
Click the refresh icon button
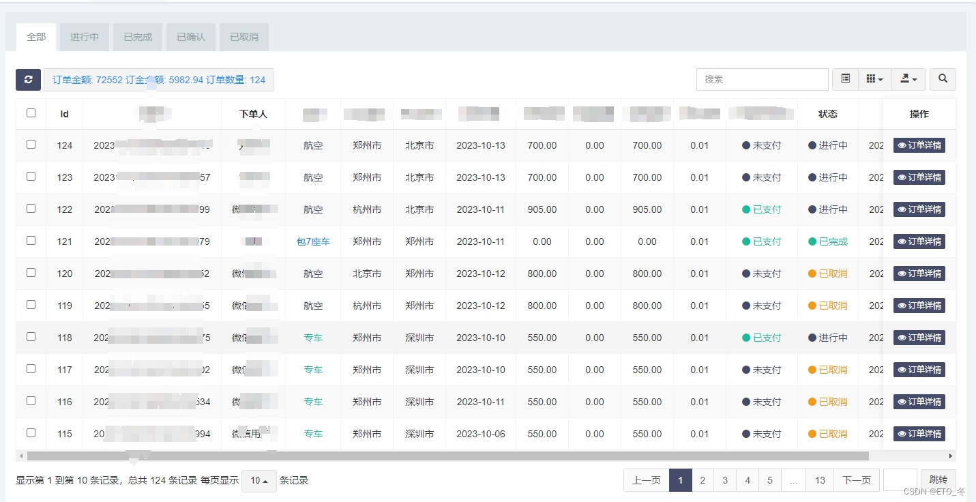click(x=28, y=80)
